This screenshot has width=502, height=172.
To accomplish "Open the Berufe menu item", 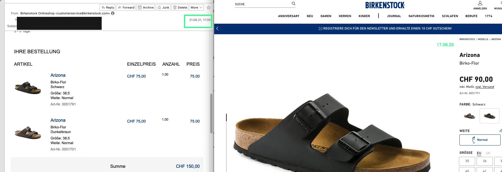I will click(471, 16).
